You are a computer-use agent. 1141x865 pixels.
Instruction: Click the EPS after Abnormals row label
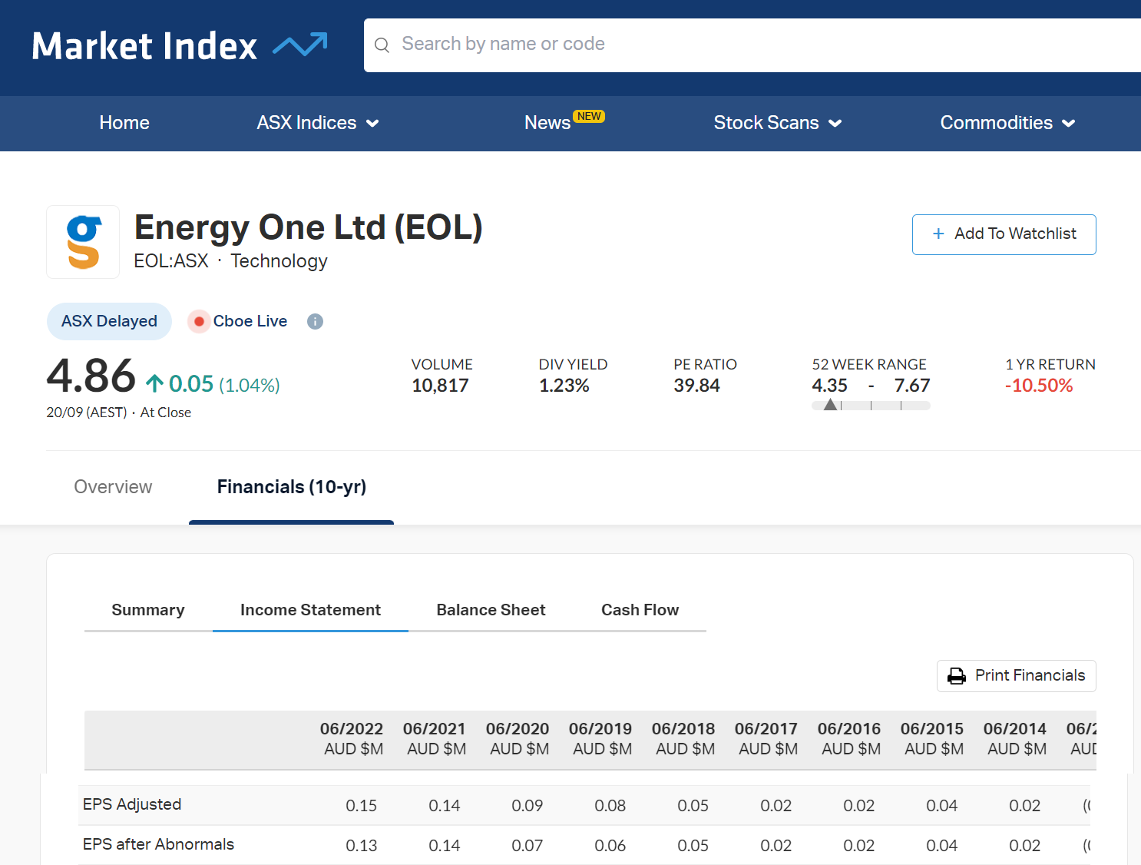[x=158, y=844]
